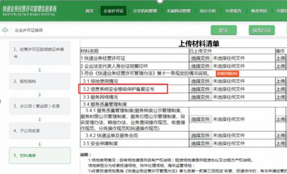This screenshot has width=287, height=174.
Task: Choose file for 1 快递业务经营许可证
Action: click(x=200, y=58)
